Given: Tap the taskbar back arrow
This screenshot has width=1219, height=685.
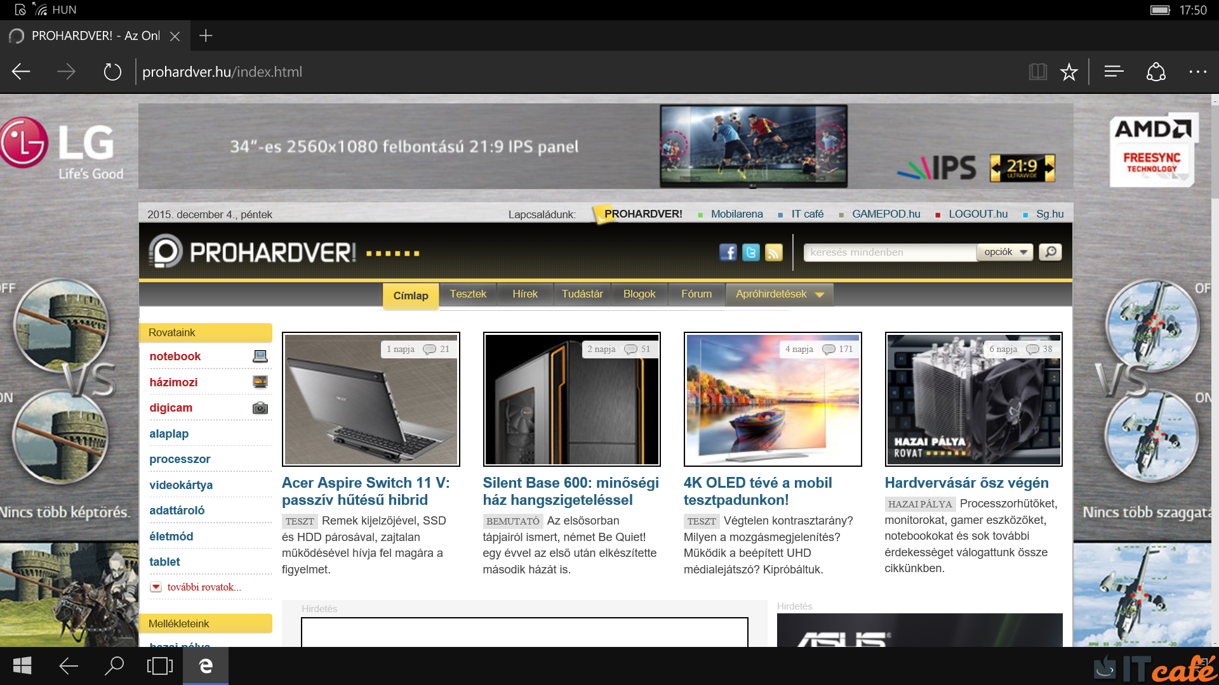Looking at the screenshot, I should [68, 666].
